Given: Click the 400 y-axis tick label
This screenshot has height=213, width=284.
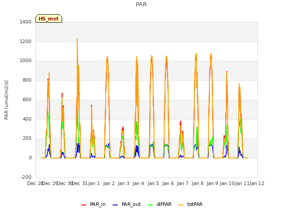Looking at the screenshot, I should [x=27, y=119].
